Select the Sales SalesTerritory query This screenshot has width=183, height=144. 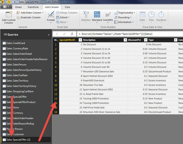[x=17, y=81]
